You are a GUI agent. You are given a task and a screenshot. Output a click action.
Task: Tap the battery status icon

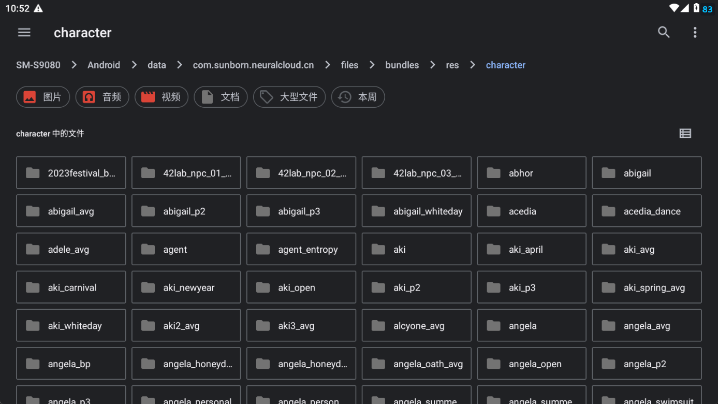click(697, 8)
